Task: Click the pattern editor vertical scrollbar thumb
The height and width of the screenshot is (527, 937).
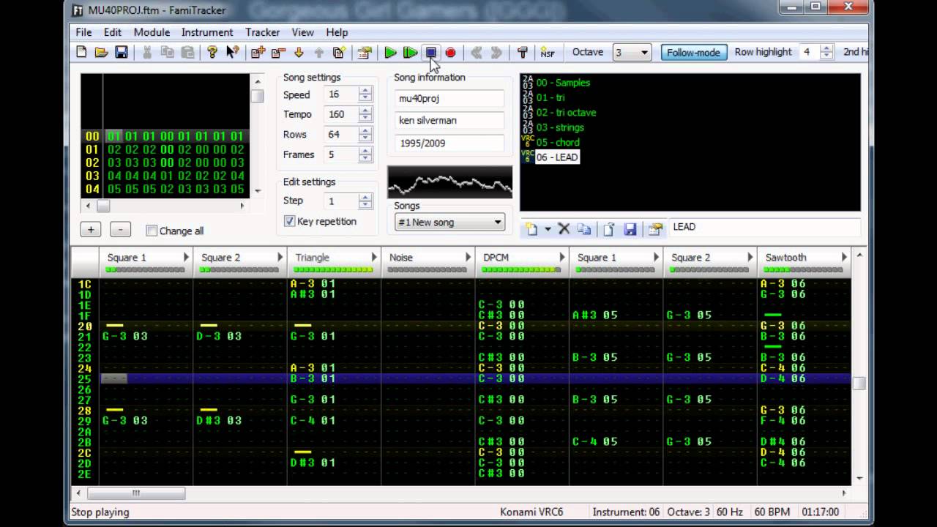Action: [859, 384]
